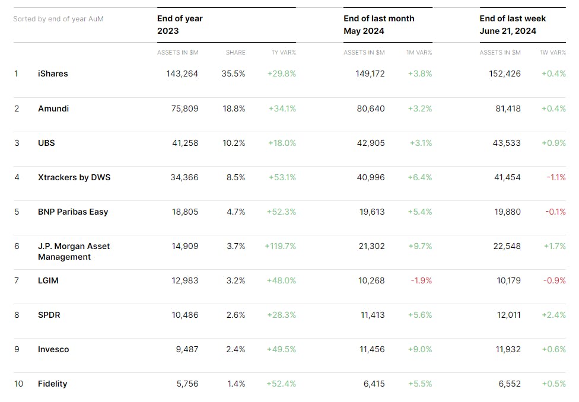Viewport: 579px width, 402px height.
Task: Click J.P. Morgan's +119.7% yearly variation
Action: [x=280, y=246]
